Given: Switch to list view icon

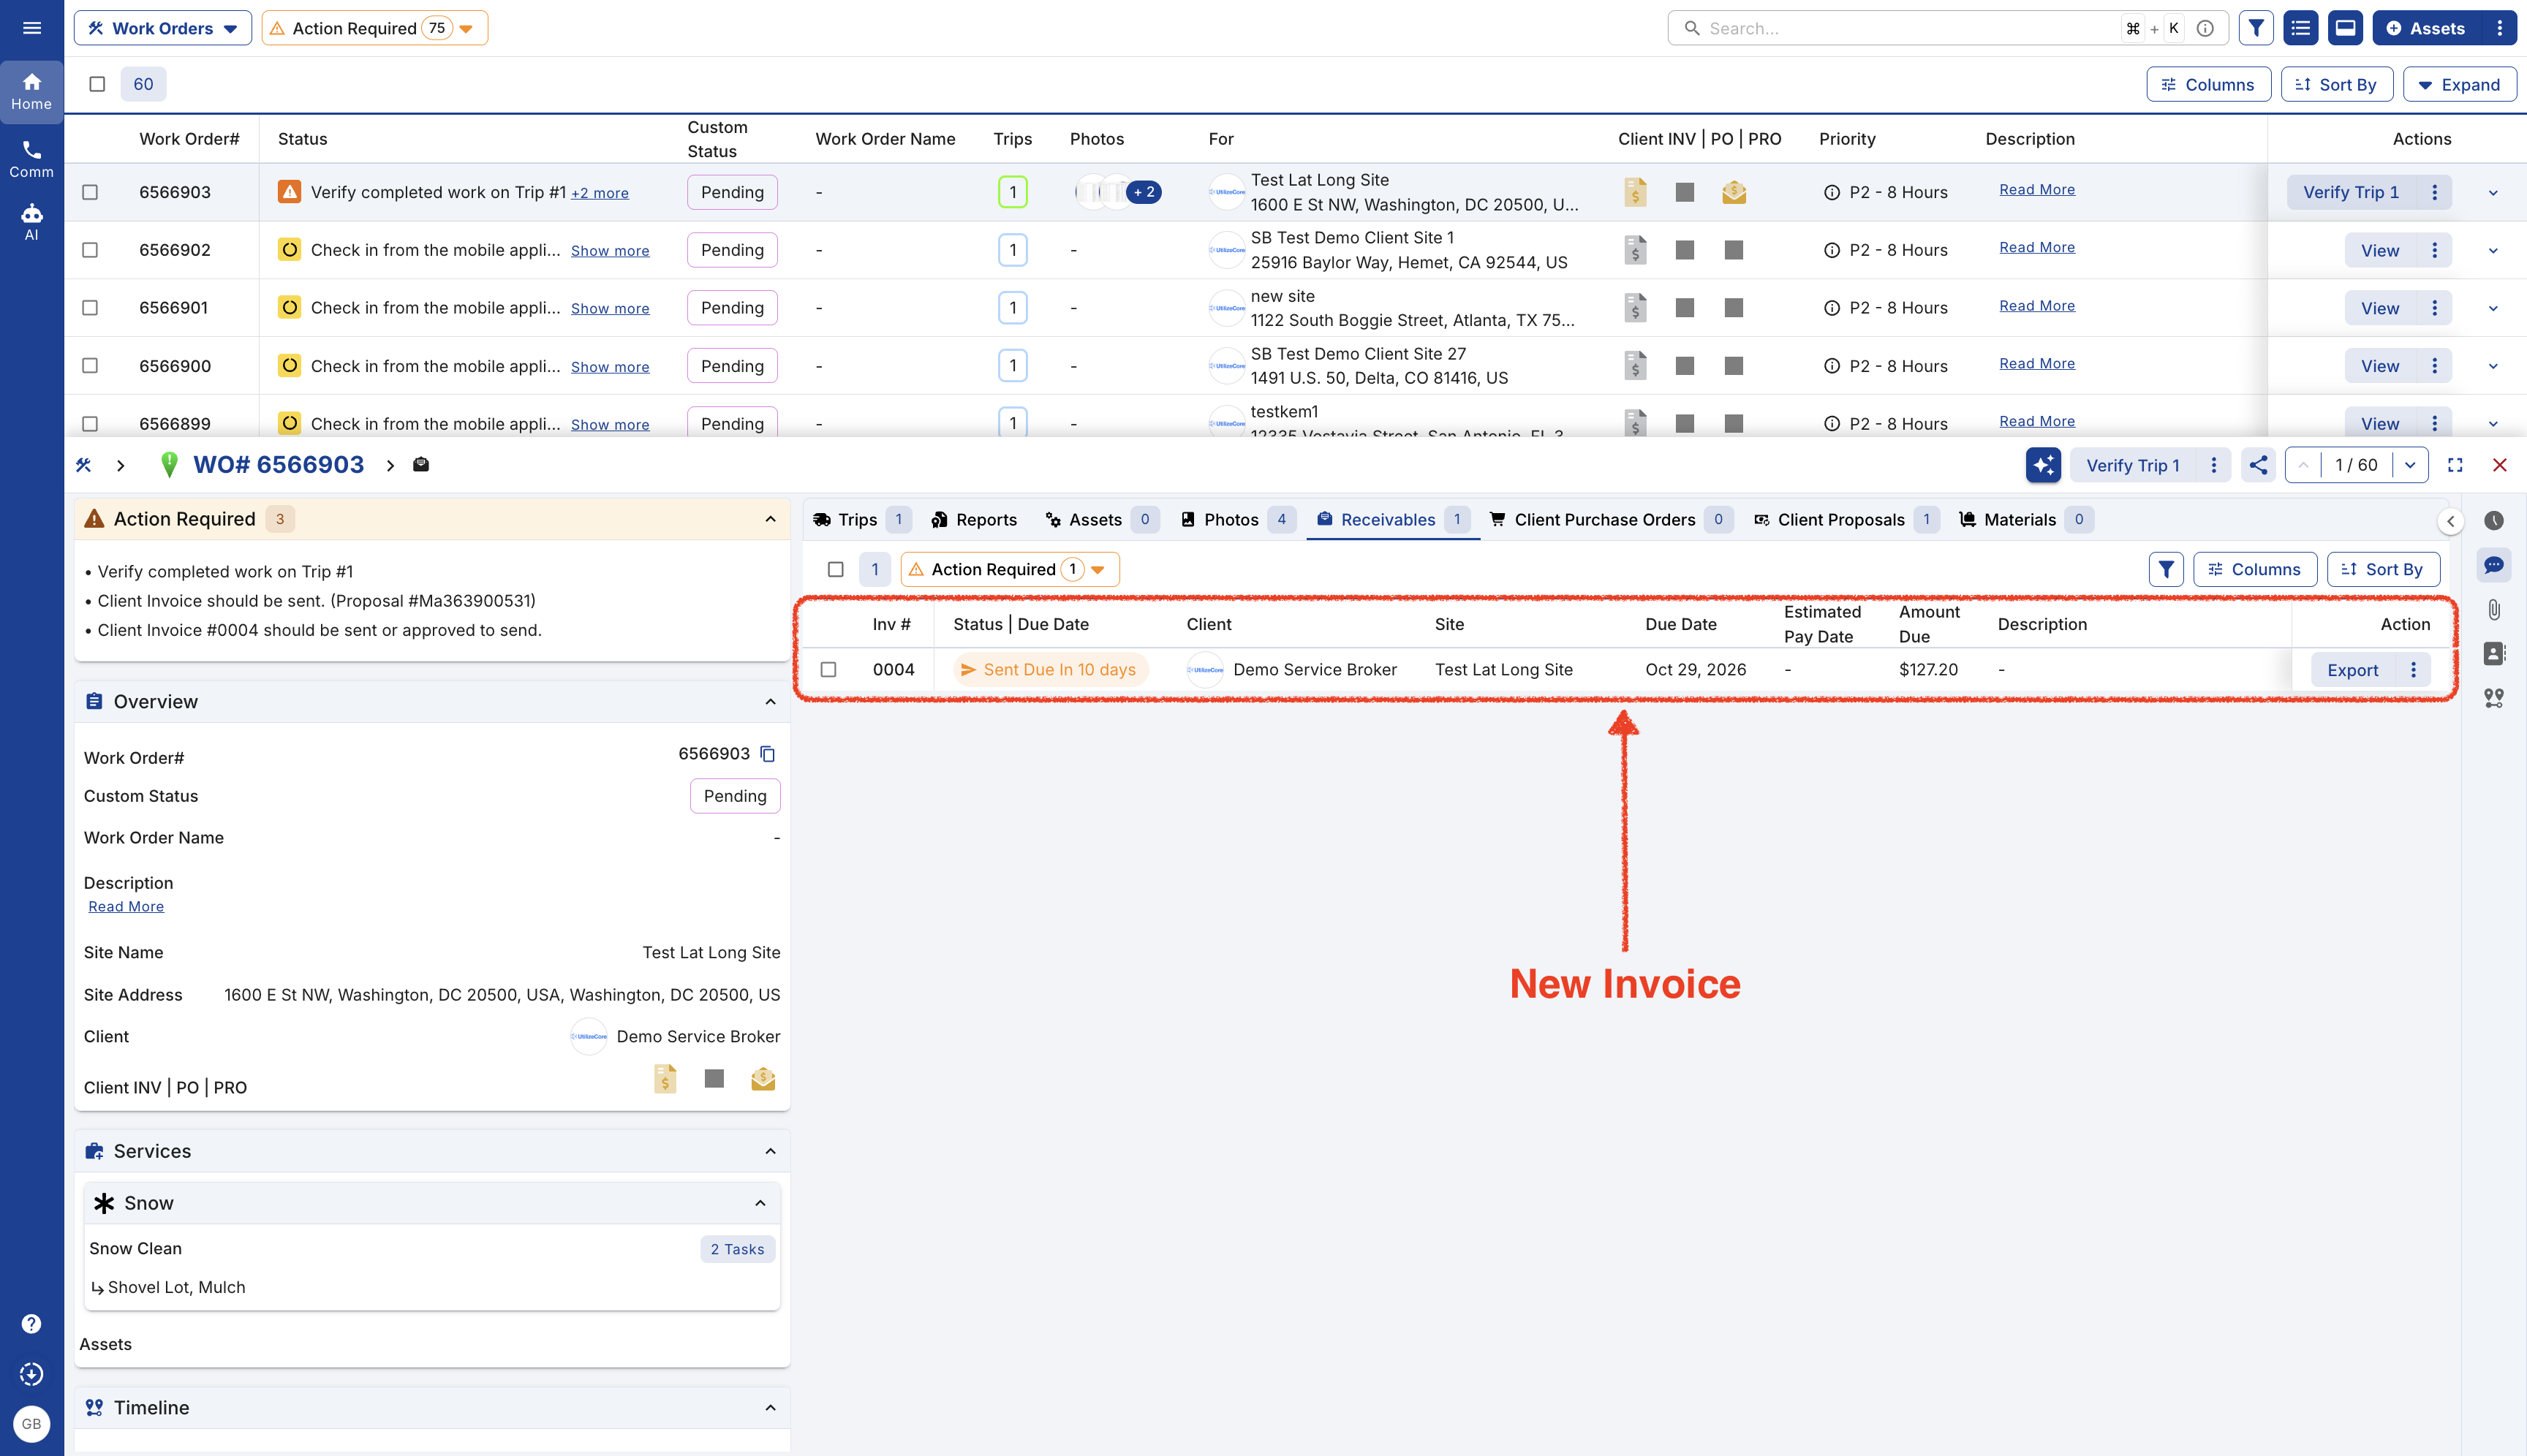Looking at the screenshot, I should tap(2301, 28).
